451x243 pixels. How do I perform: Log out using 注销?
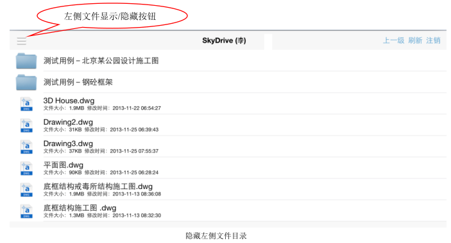(x=433, y=40)
